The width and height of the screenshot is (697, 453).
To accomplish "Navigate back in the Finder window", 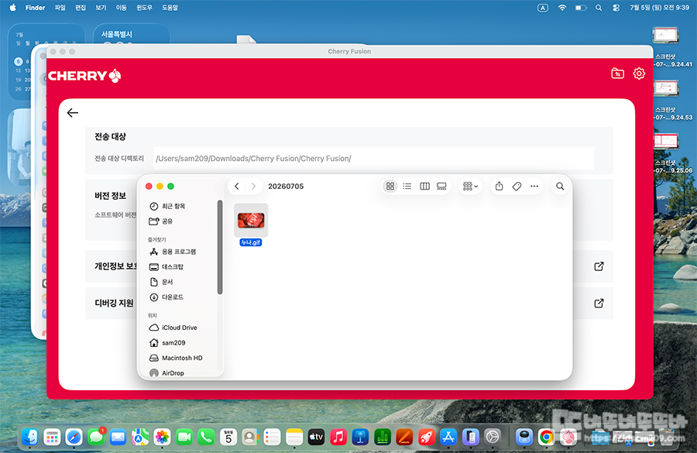I will [236, 187].
